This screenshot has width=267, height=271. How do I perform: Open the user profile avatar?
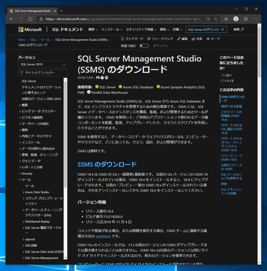236,19
